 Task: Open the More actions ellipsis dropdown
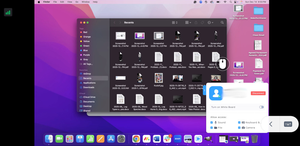pyautogui.click(x=210, y=22)
